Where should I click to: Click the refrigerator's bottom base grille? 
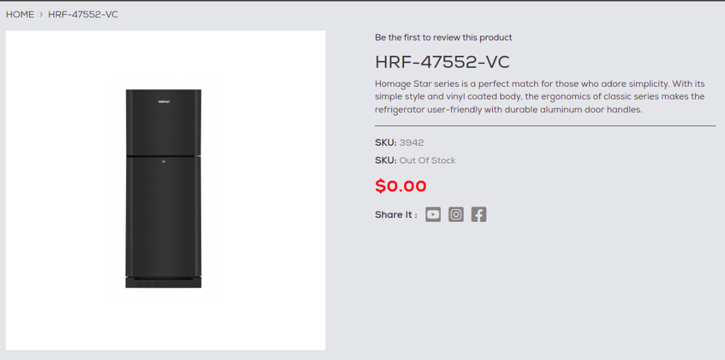tap(163, 282)
